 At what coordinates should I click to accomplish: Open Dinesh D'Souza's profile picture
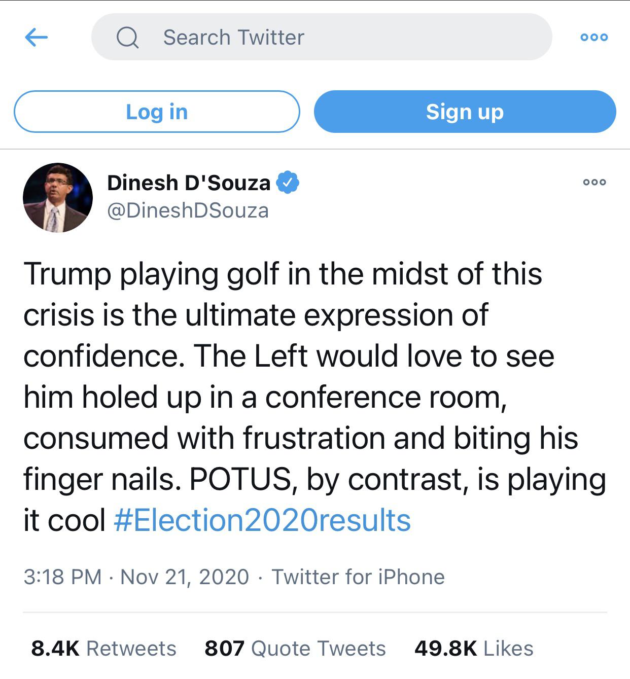click(58, 198)
